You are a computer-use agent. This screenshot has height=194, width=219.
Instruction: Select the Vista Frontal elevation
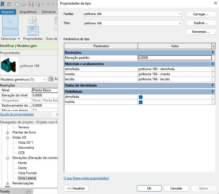tap(27, 173)
